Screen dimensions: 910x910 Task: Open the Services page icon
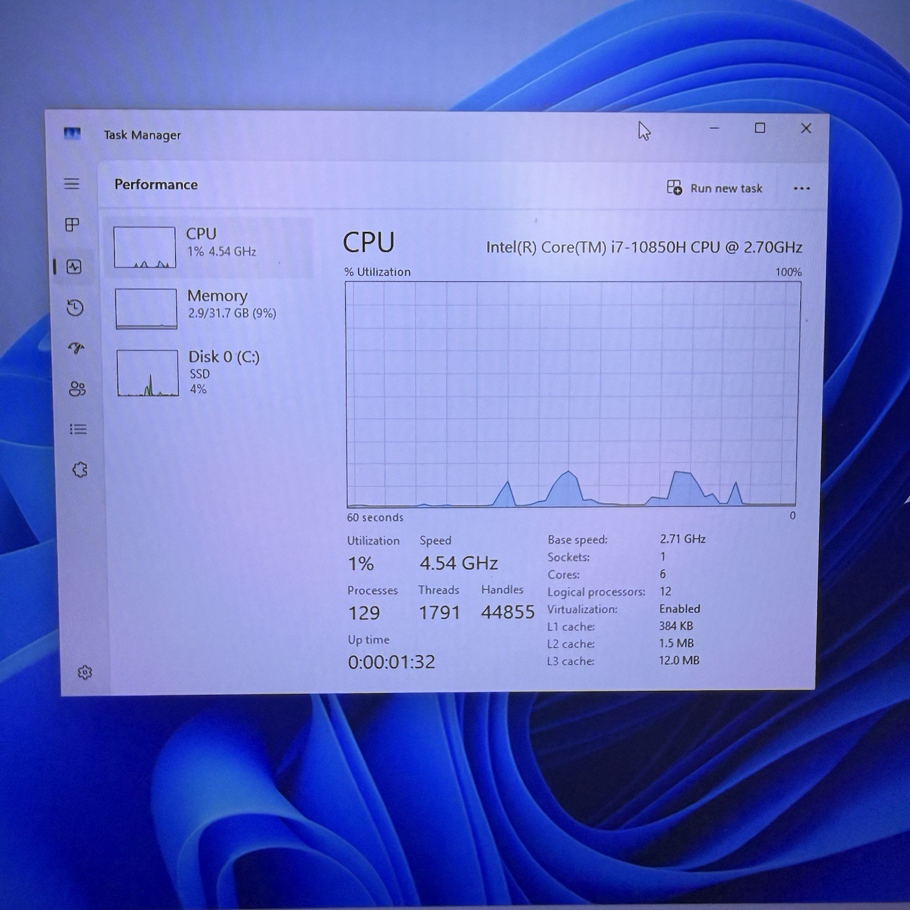point(80,470)
